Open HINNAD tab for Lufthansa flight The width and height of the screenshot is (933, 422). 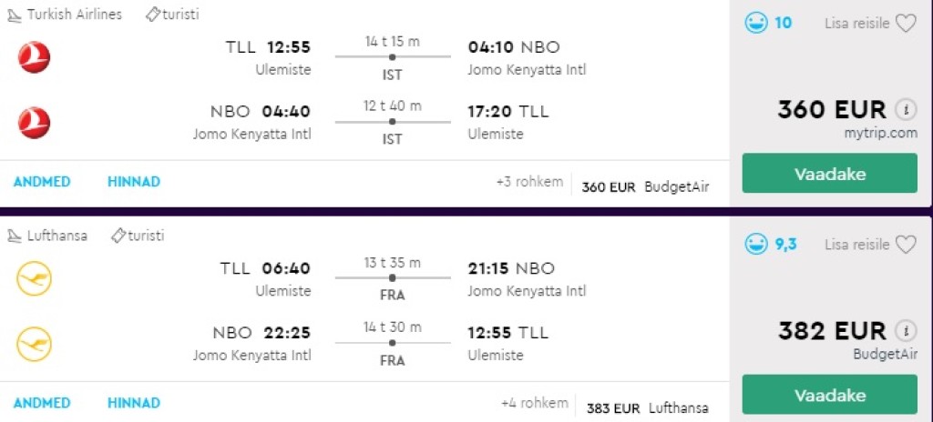(133, 403)
